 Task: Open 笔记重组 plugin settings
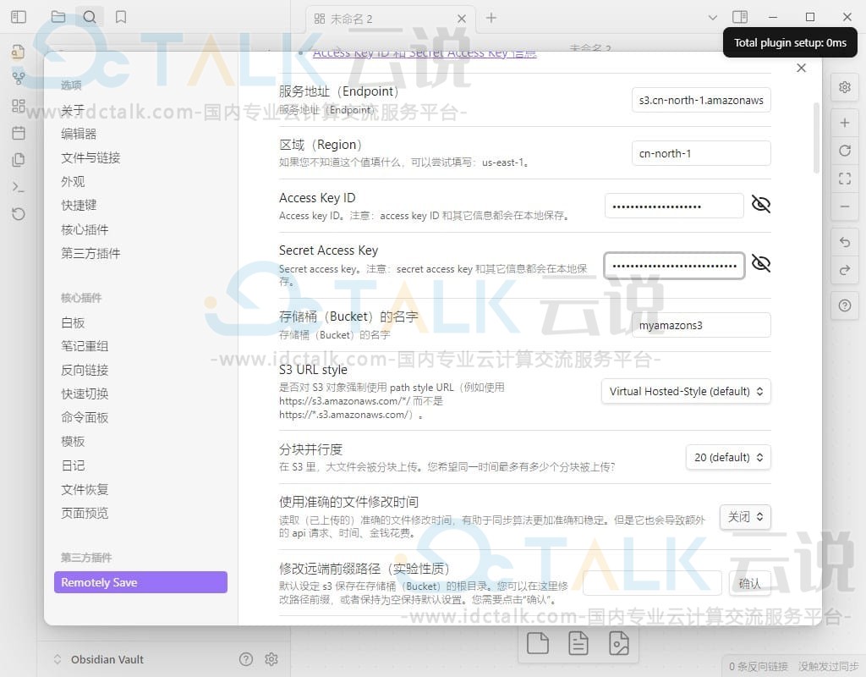(x=85, y=346)
